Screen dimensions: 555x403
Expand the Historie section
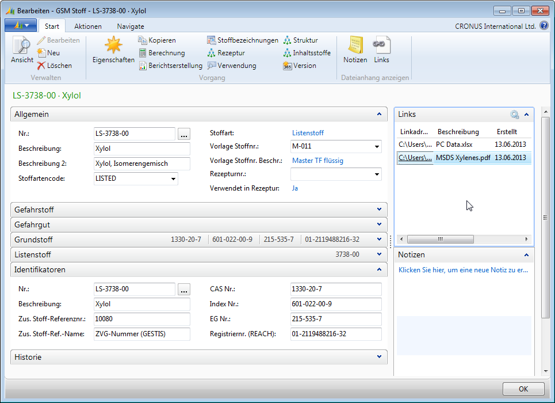(379, 357)
